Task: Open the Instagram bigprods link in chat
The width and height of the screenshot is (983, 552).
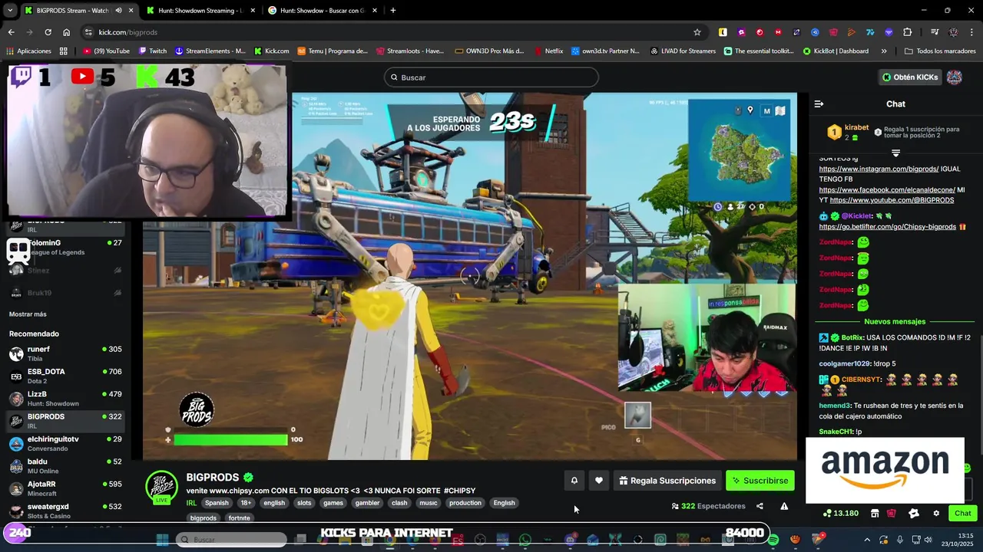Action: click(x=879, y=169)
